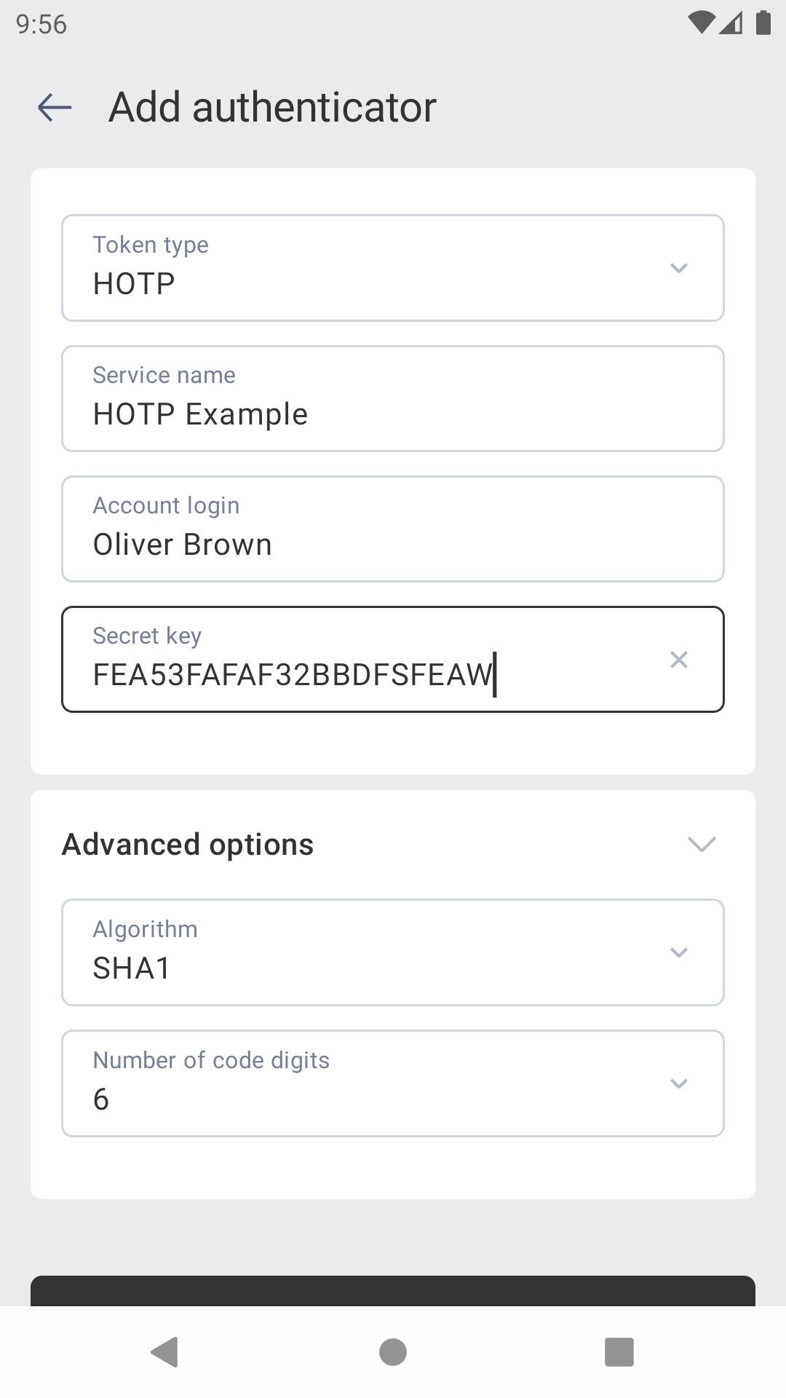Screen dimensions: 786x1398
Task: Clear the Secret key field
Action: coord(678,660)
